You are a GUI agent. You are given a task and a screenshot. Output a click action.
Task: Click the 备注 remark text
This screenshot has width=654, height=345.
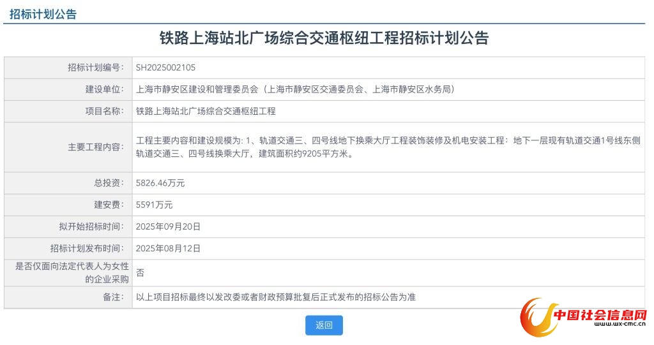pyautogui.click(x=276, y=297)
